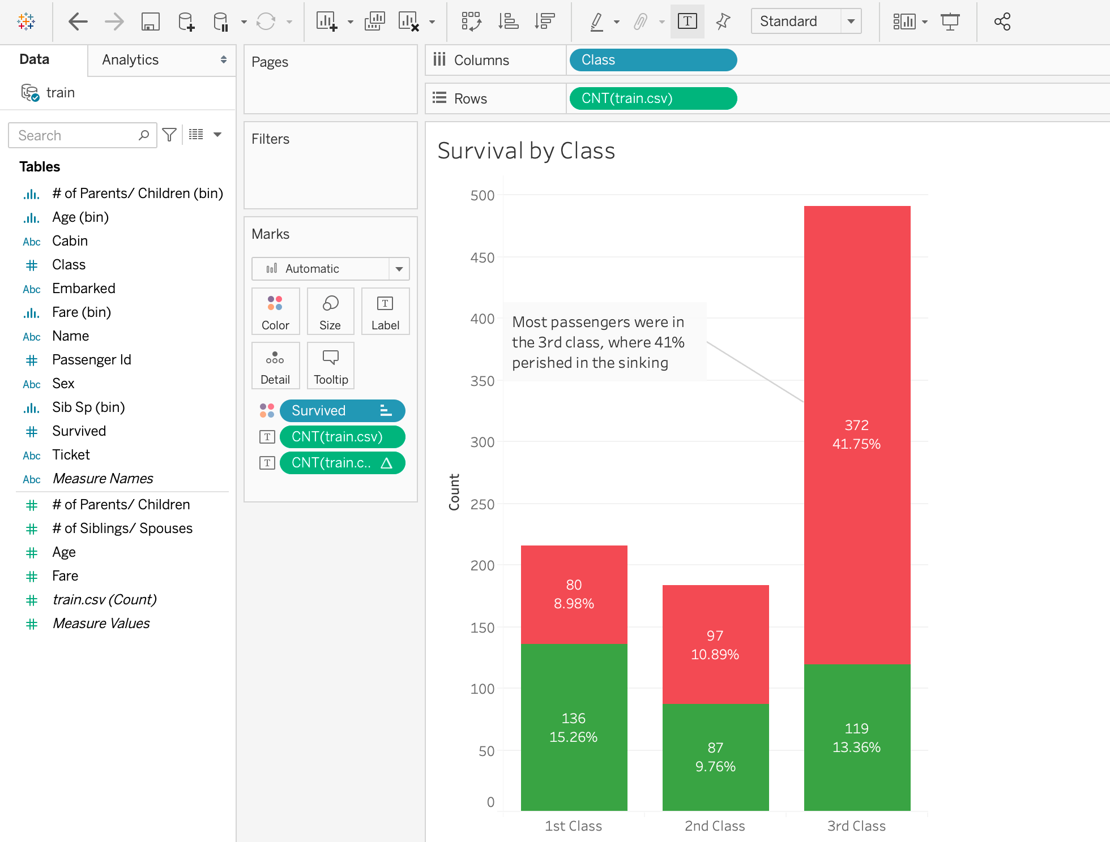This screenshot has width=1110, height=842.
Task: Click the Share icon
Action: point(1002,22)
